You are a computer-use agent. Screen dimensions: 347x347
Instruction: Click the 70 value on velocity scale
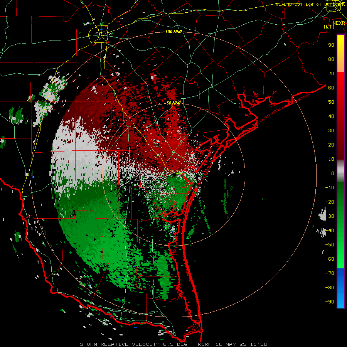coord(331,74)
